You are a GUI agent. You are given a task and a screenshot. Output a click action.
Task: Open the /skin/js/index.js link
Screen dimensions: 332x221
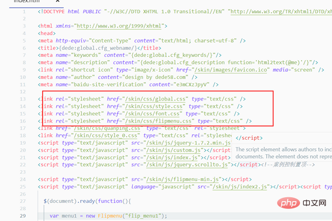pyautogui.click(x=172, y=158)
